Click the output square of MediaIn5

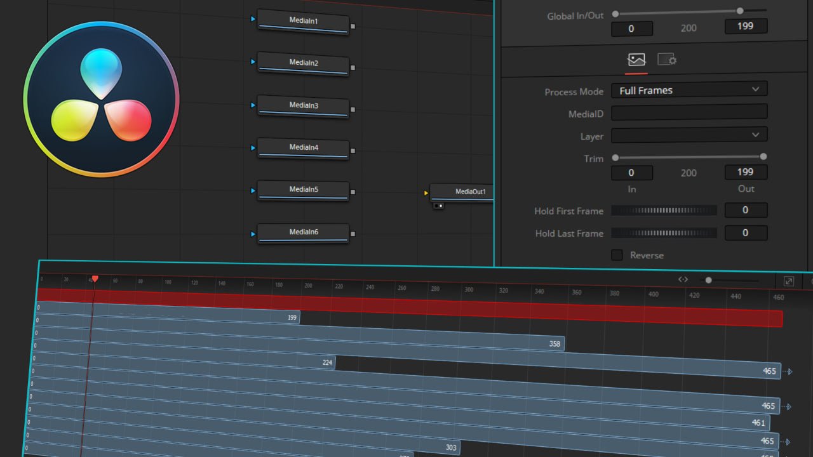click(353, 192)
